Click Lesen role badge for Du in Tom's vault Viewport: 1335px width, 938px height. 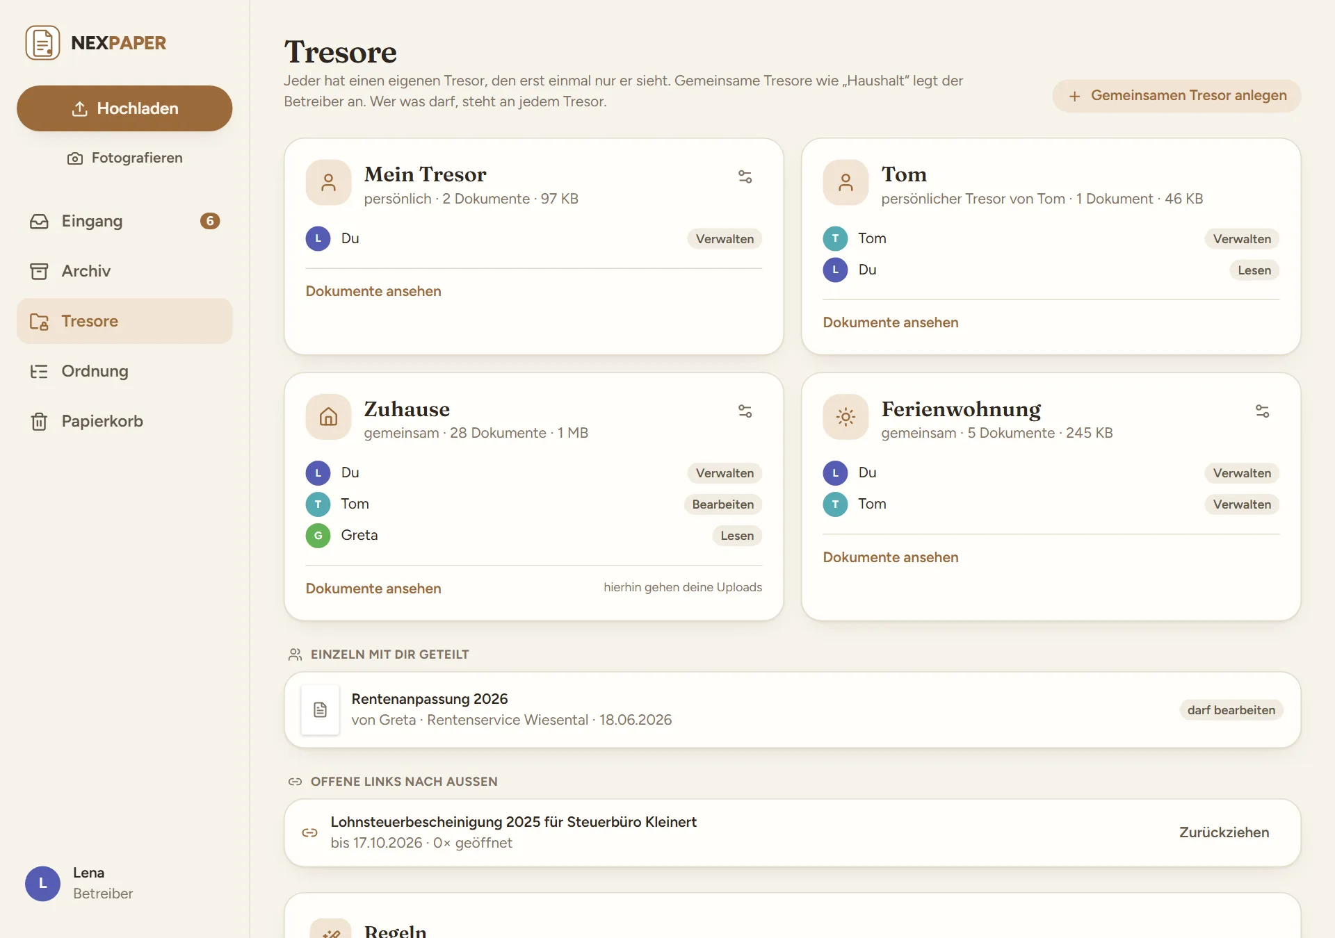pyautogui.click(x=1254, y=270)
